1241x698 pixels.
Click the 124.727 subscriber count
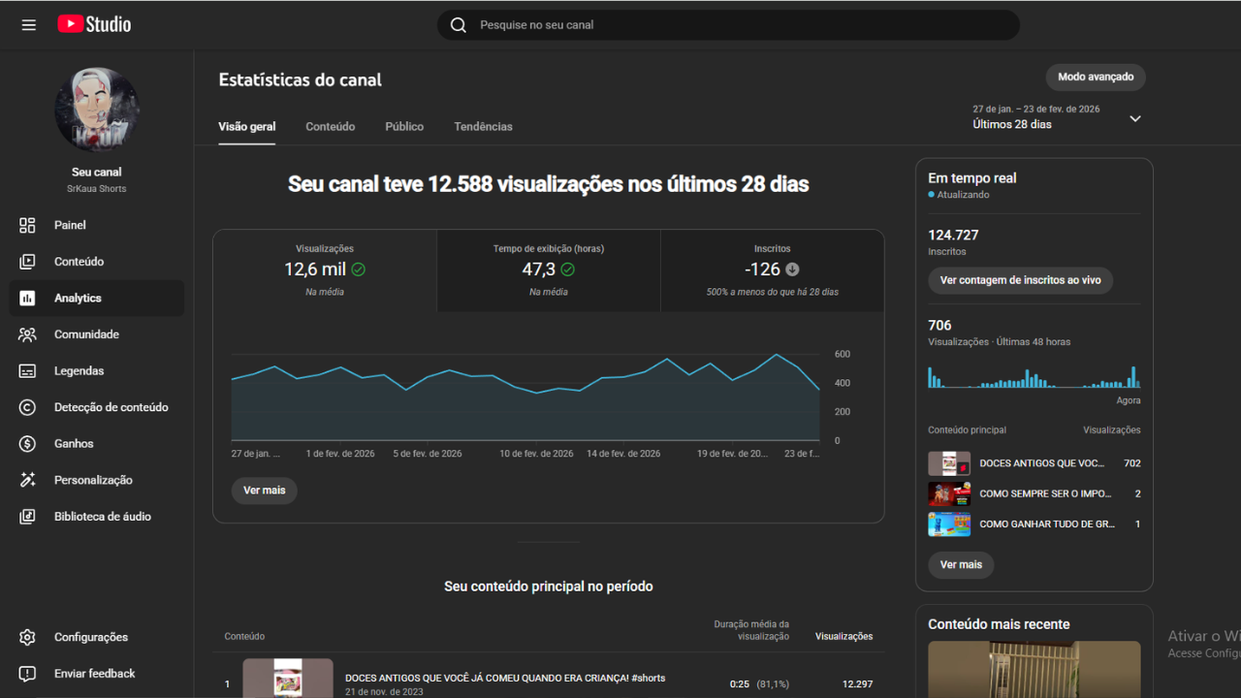(953, 236)
